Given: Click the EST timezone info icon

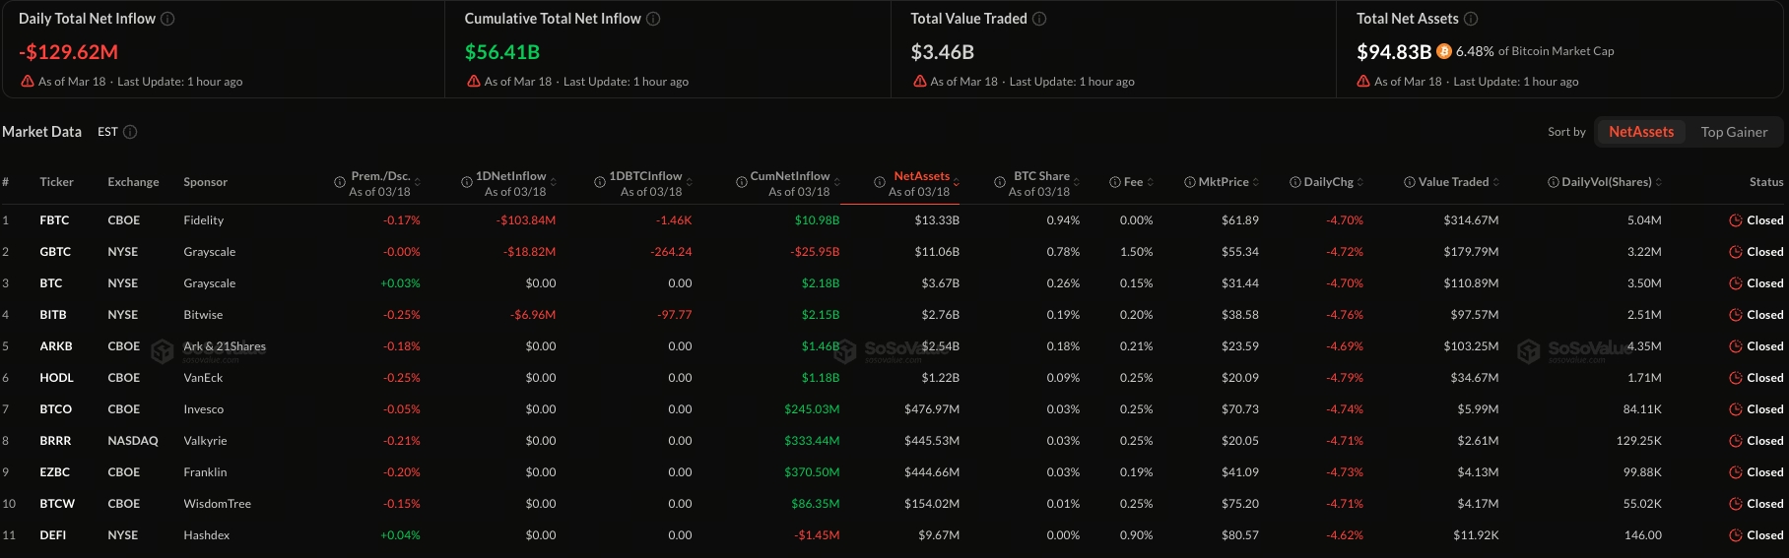Looking at the screenshot, I should (x=130, y=132).
